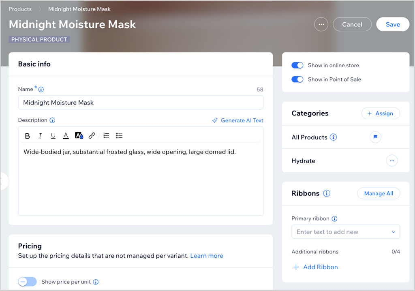Insert a bulleted list
This screenshot has width=415, height=291.
[119, 136]
